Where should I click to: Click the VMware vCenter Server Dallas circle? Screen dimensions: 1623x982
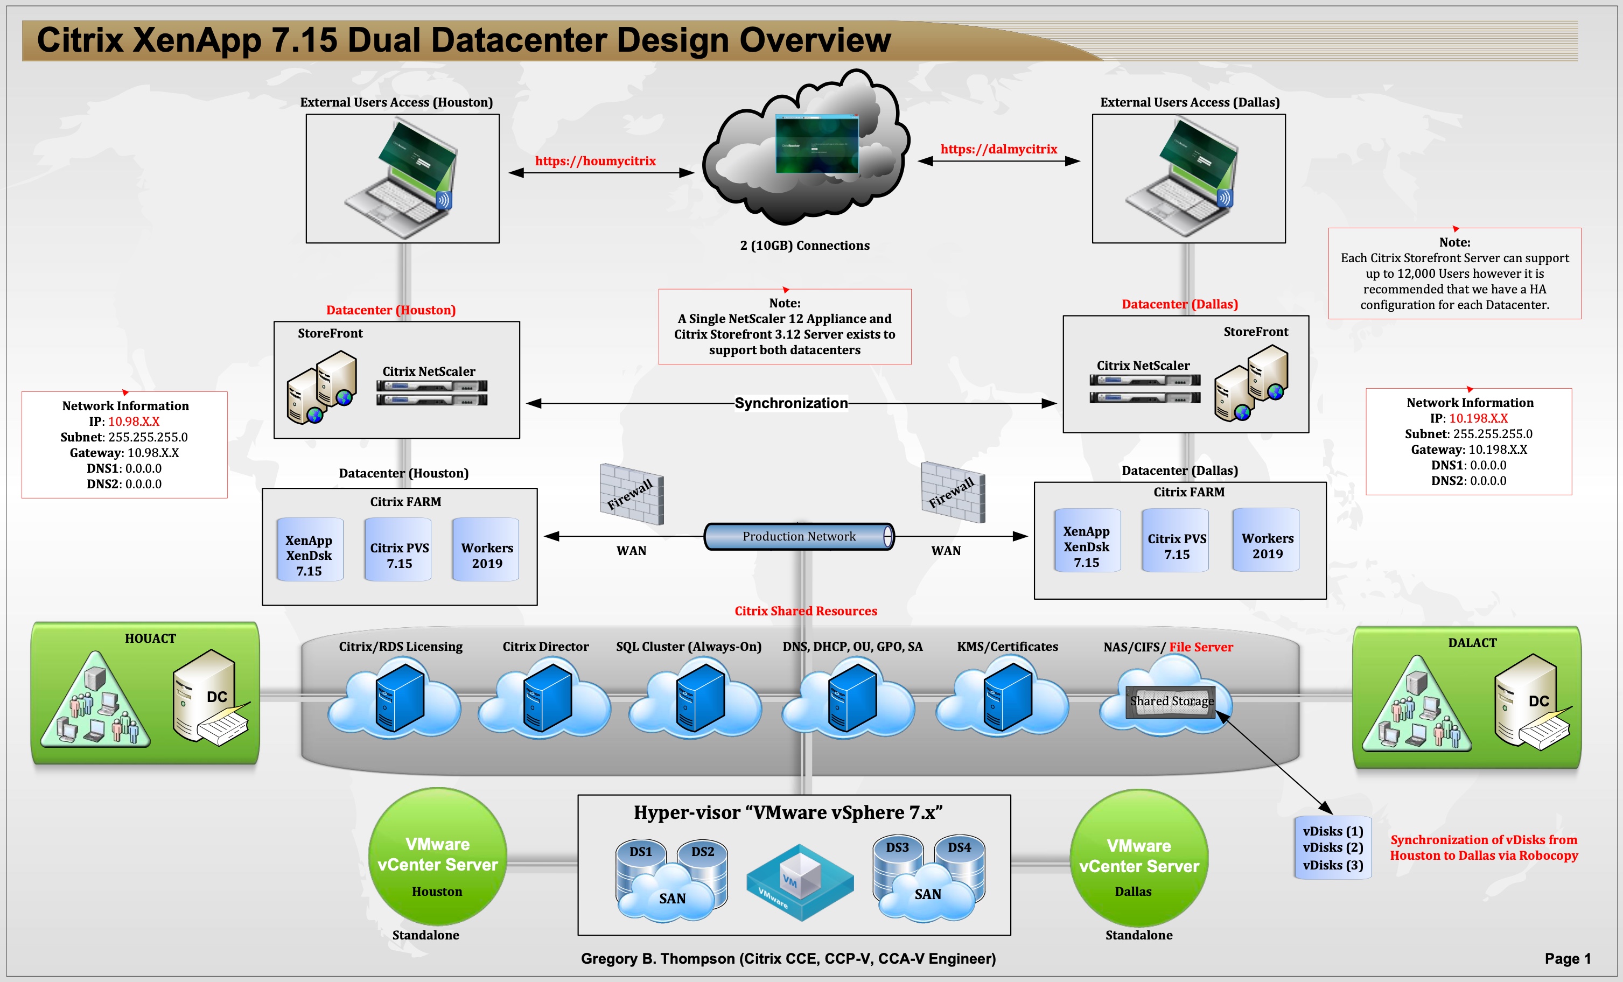pyautogui.click(x=1139, y=858)
